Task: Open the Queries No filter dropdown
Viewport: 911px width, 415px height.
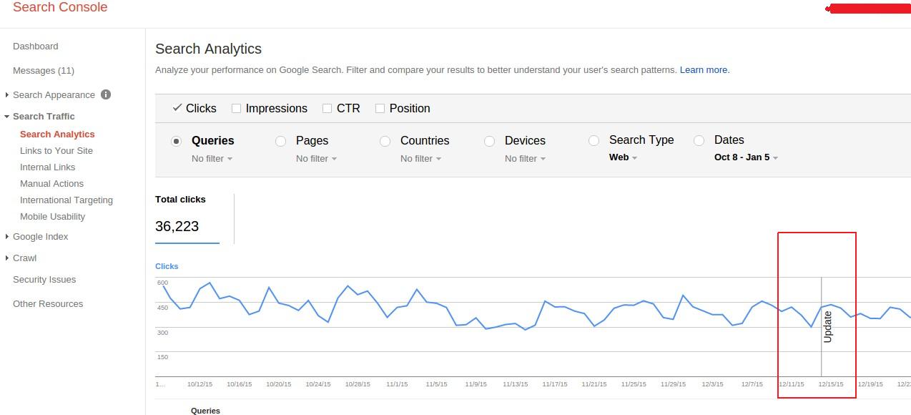Action: [x=212, y=159]
